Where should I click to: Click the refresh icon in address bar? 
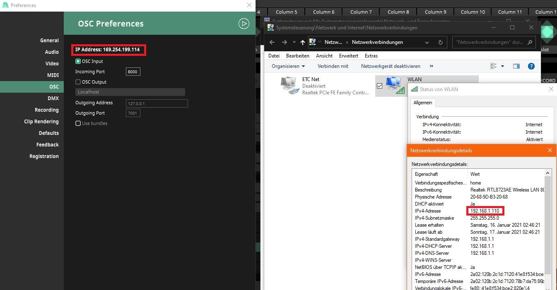[440, 42]
